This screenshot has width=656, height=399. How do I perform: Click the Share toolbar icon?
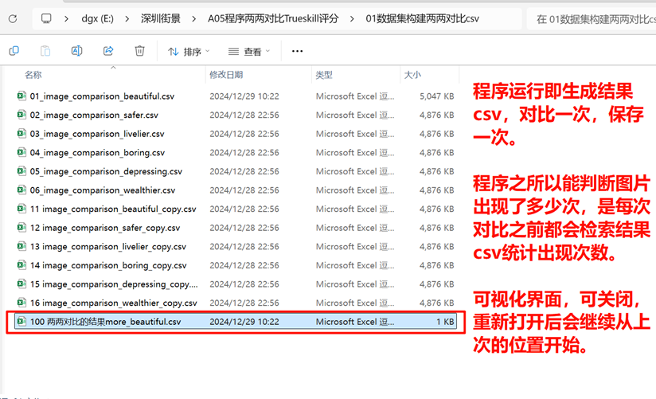pyautogui.click(x=108, y=51)
